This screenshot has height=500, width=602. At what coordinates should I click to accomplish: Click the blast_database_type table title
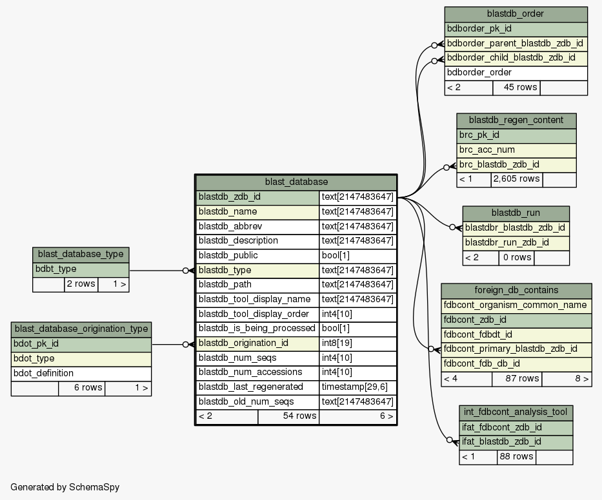click(81, 255)
